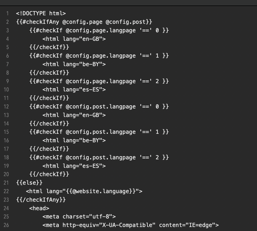Click line number 26 in the gutter
Image resolution: width=257 pixels, height=231 pixels.
tap(6, 225)
